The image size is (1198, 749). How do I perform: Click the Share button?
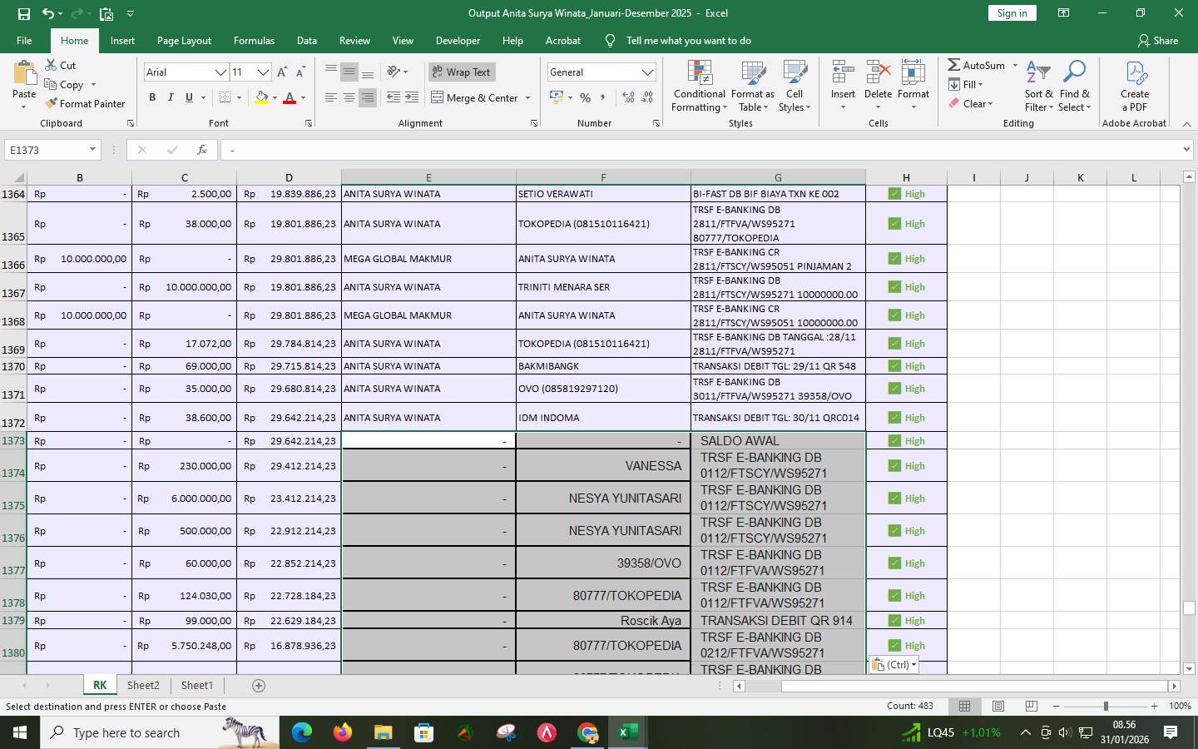click(x=1157, y=40)
